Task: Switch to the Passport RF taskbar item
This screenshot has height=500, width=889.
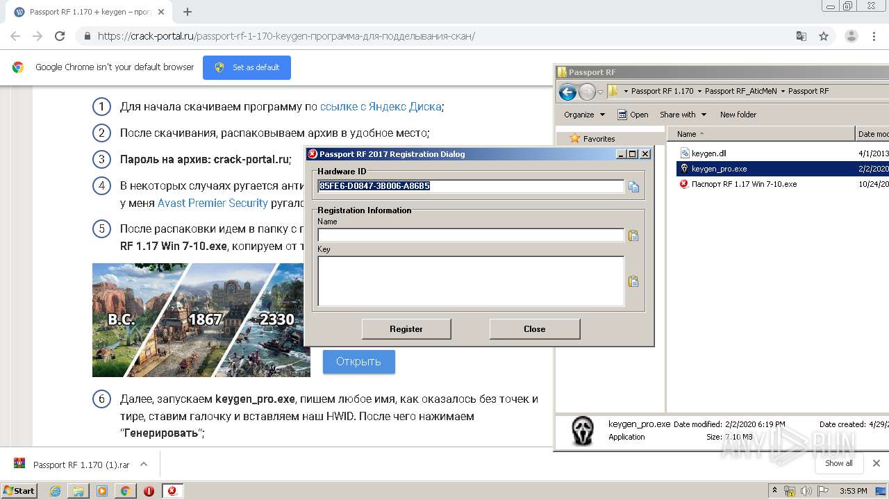Action: click(172, 491)
